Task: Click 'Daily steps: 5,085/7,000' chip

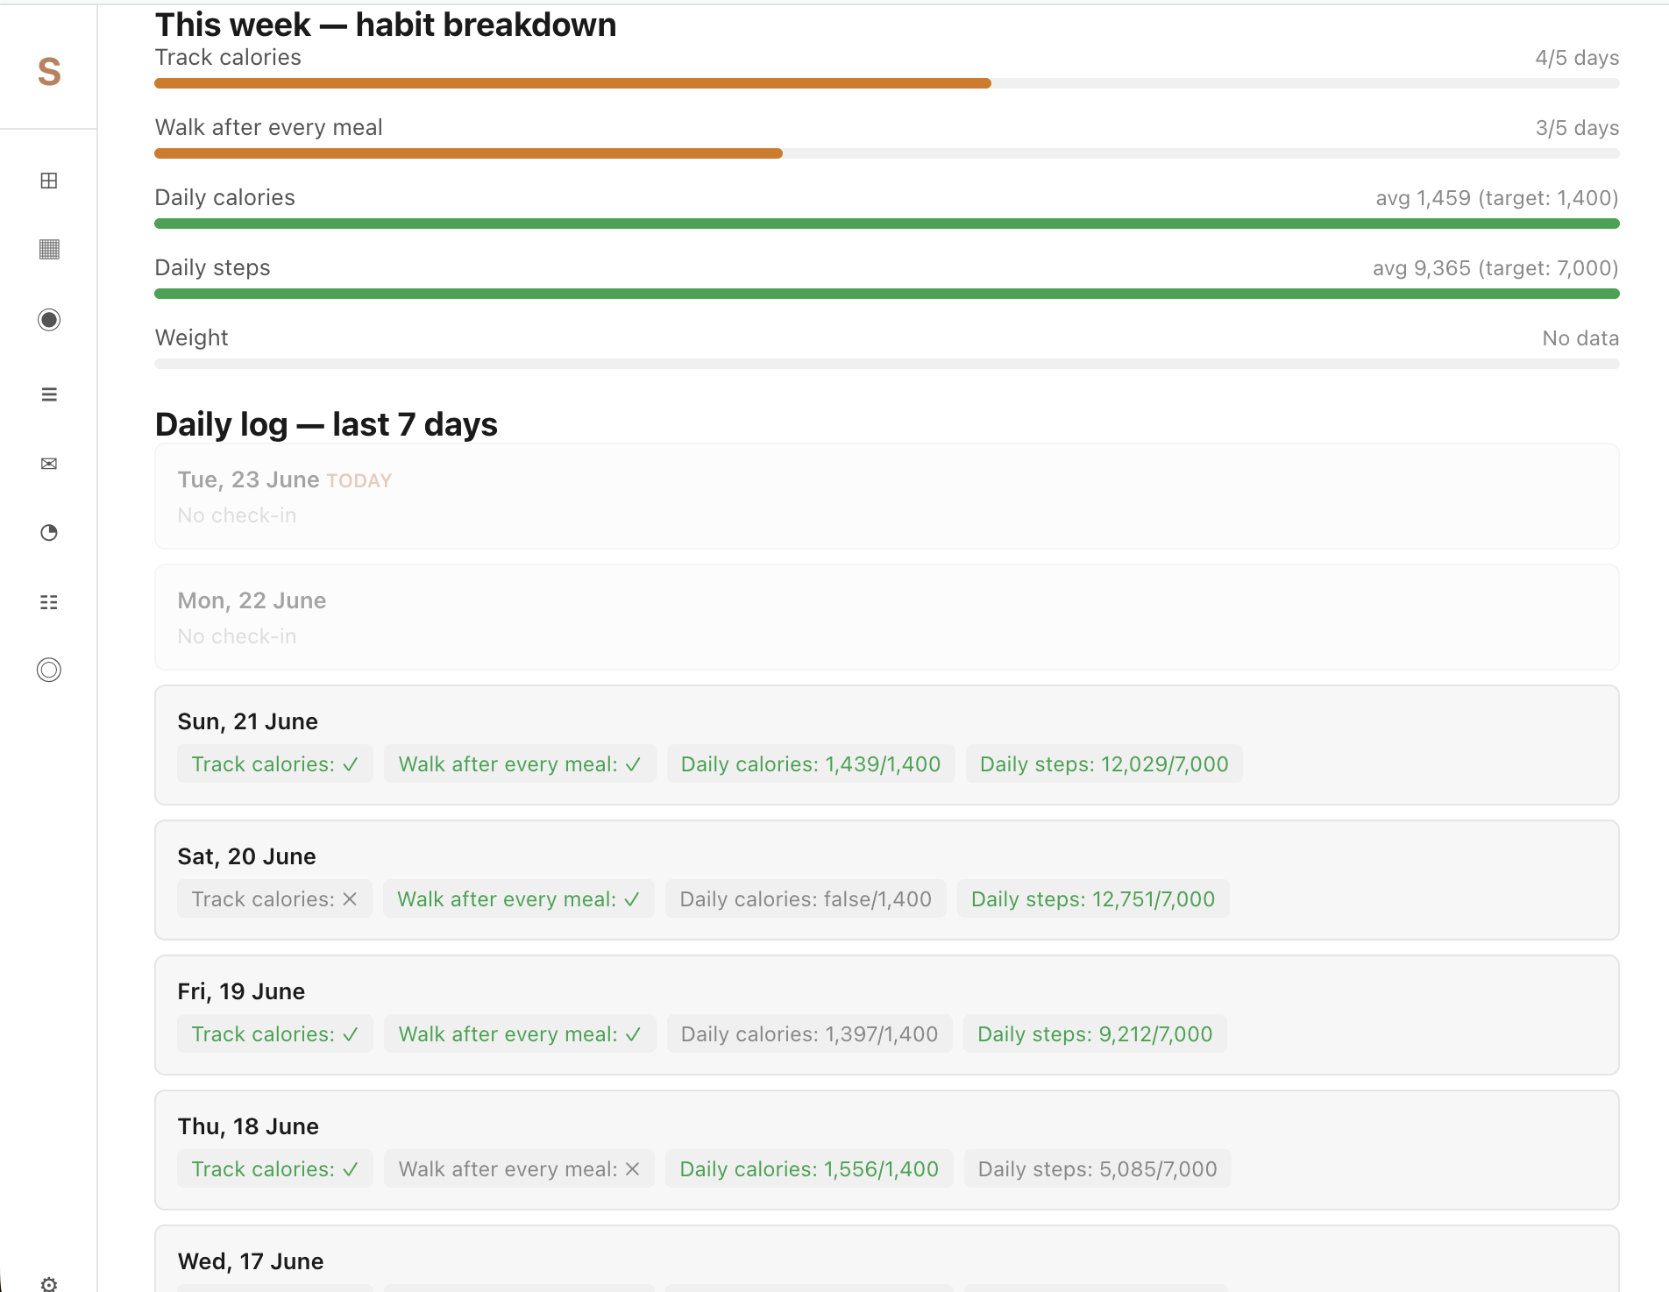Action: (1097, 1169)
